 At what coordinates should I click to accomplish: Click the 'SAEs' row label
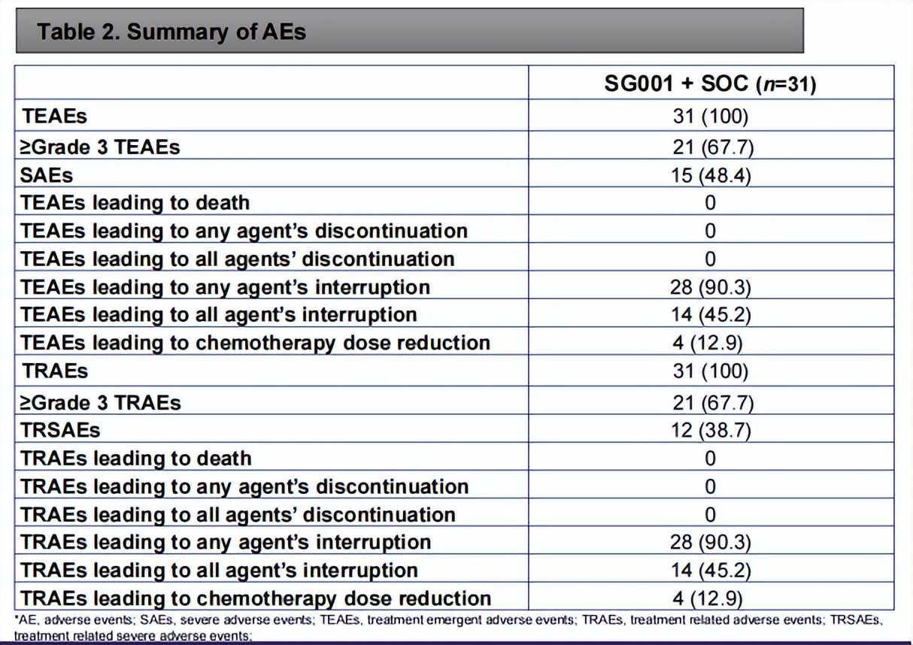47,175
